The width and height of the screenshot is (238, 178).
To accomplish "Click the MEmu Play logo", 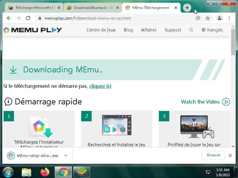I will (32, 30).
